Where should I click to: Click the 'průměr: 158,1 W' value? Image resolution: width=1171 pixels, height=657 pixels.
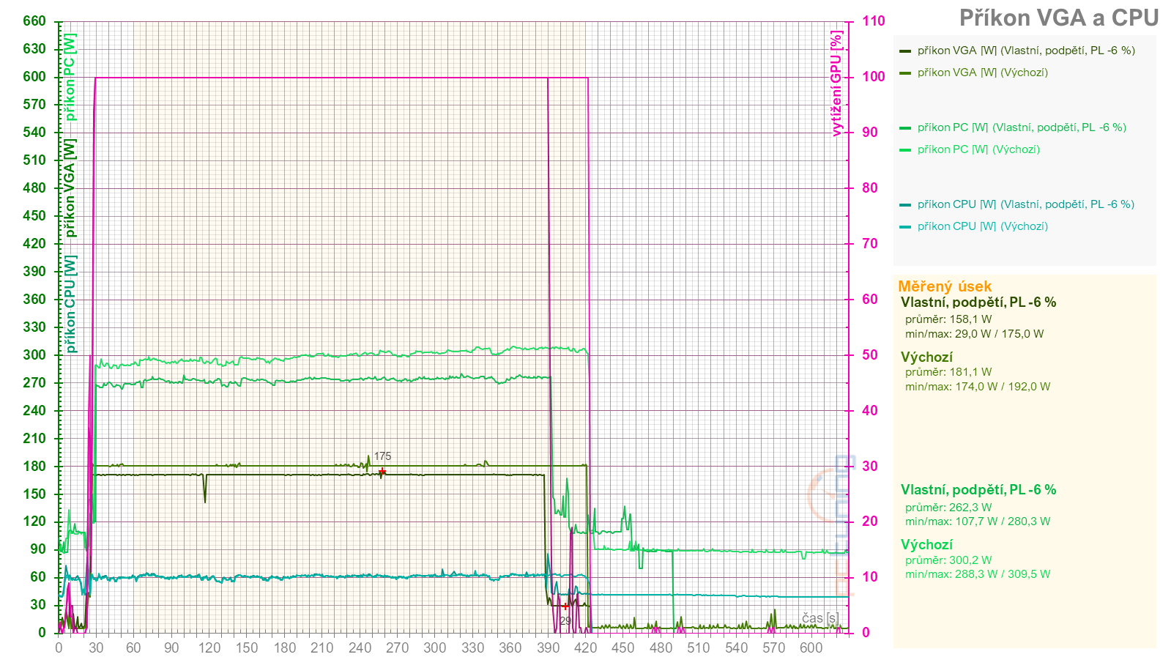(x=948, y=319)
